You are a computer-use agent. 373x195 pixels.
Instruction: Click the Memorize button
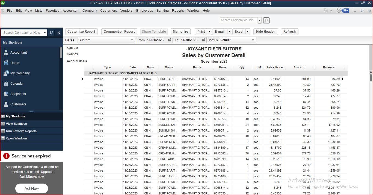pyautogui.click(x=180, y=32)
